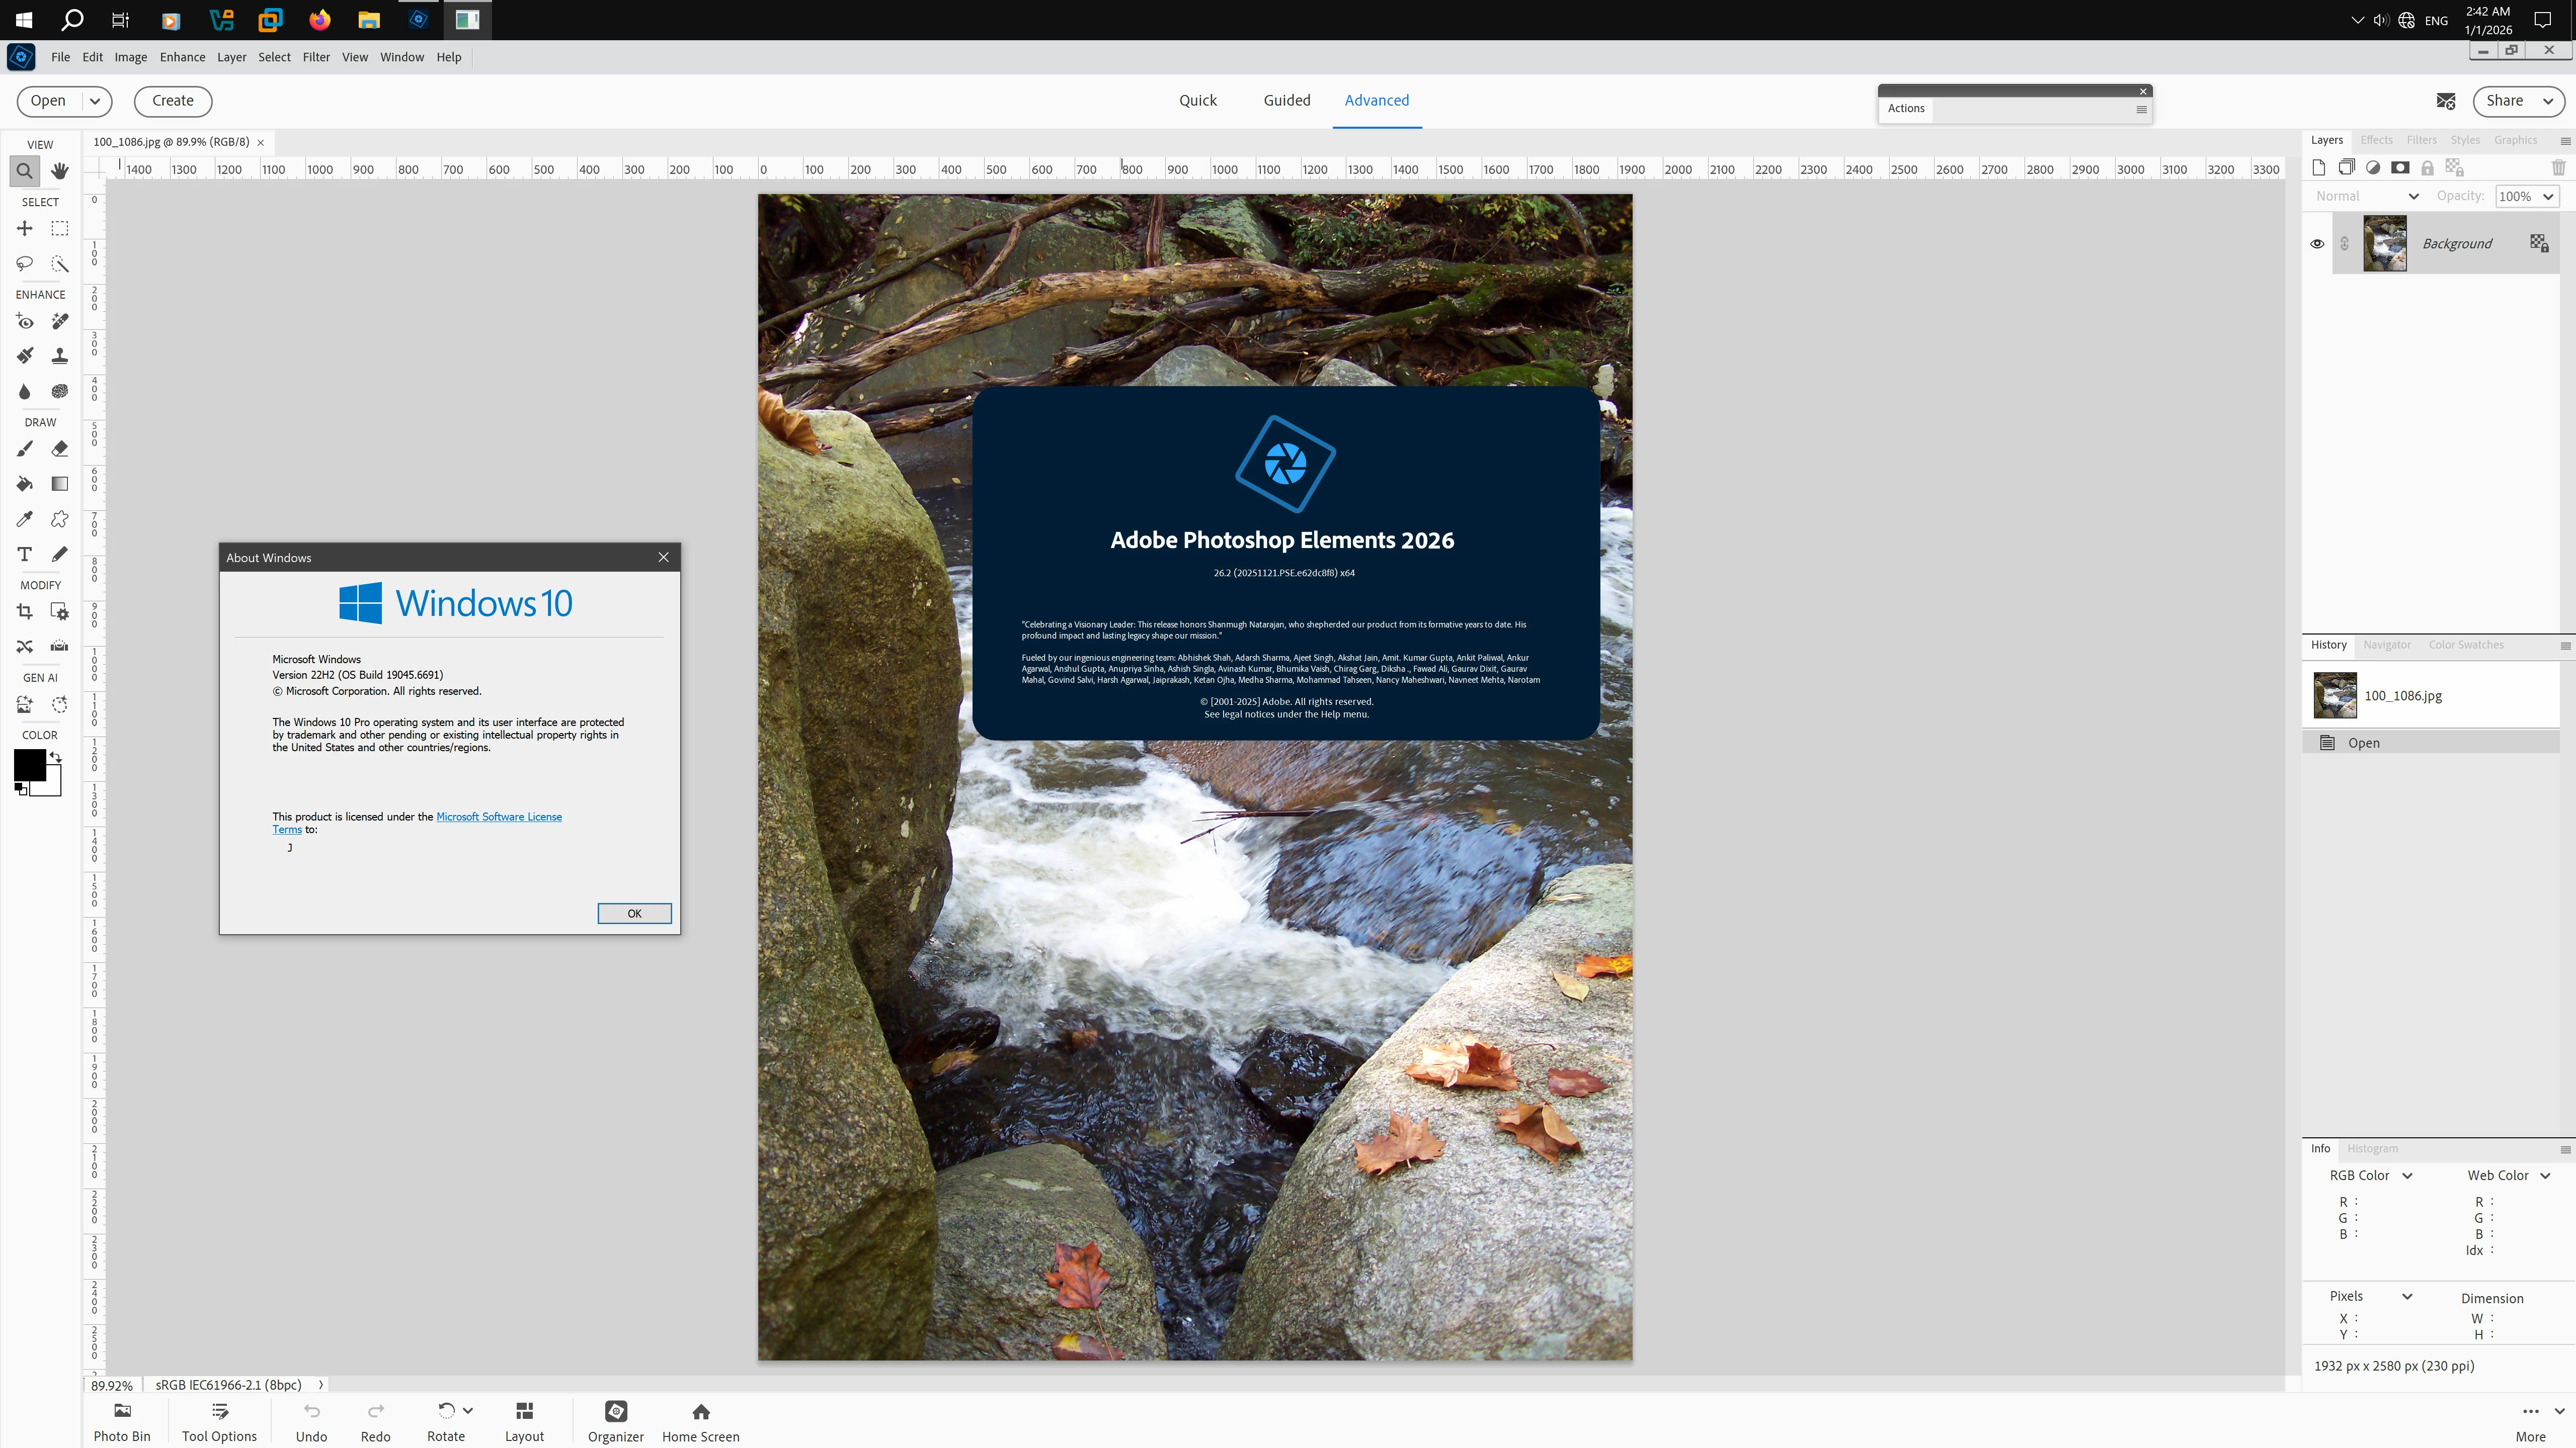Select the Paint Bucket tool
This screenshot has height=1448, width=2576.
25,484
